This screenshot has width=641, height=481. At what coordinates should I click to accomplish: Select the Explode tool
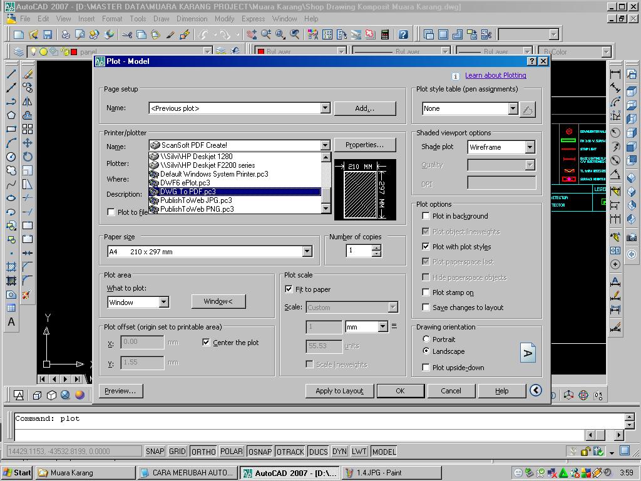pos(28,294)
